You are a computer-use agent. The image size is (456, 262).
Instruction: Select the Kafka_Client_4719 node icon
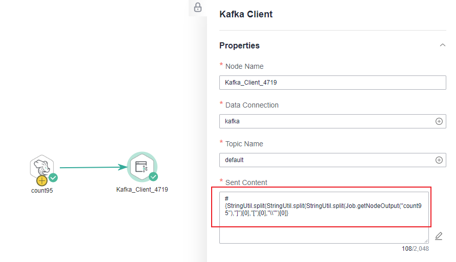click(x=142, y=167)
